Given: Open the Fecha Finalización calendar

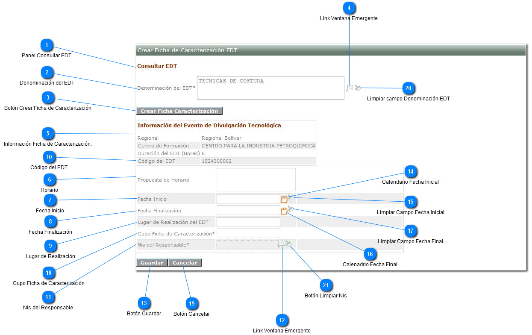Looking at the screenshot, I should click(284, 211).
